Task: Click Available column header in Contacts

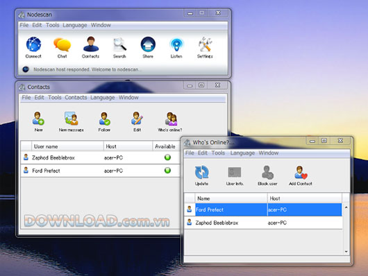Action: point(166,146)
